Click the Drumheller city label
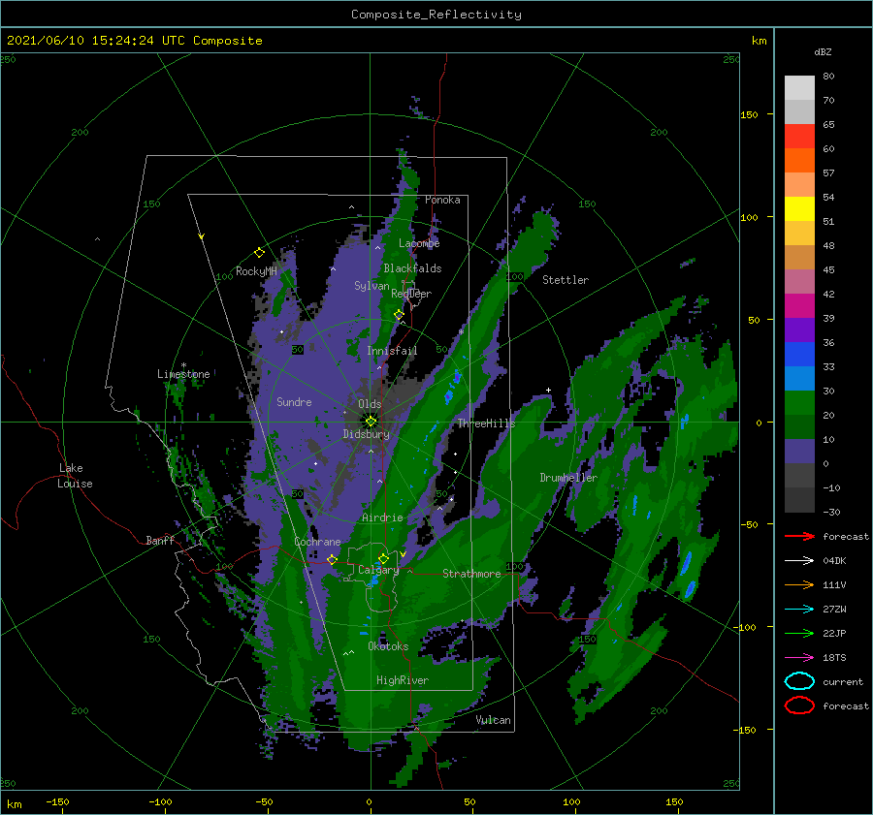This screenshot has height=815, width=873. (568, 478)
